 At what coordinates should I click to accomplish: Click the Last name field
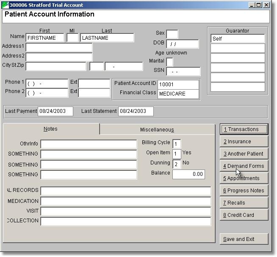(107, 38)
